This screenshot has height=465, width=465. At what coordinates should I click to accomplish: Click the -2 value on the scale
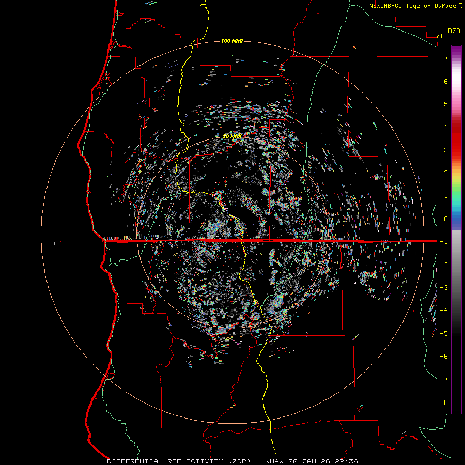[444, 265]
